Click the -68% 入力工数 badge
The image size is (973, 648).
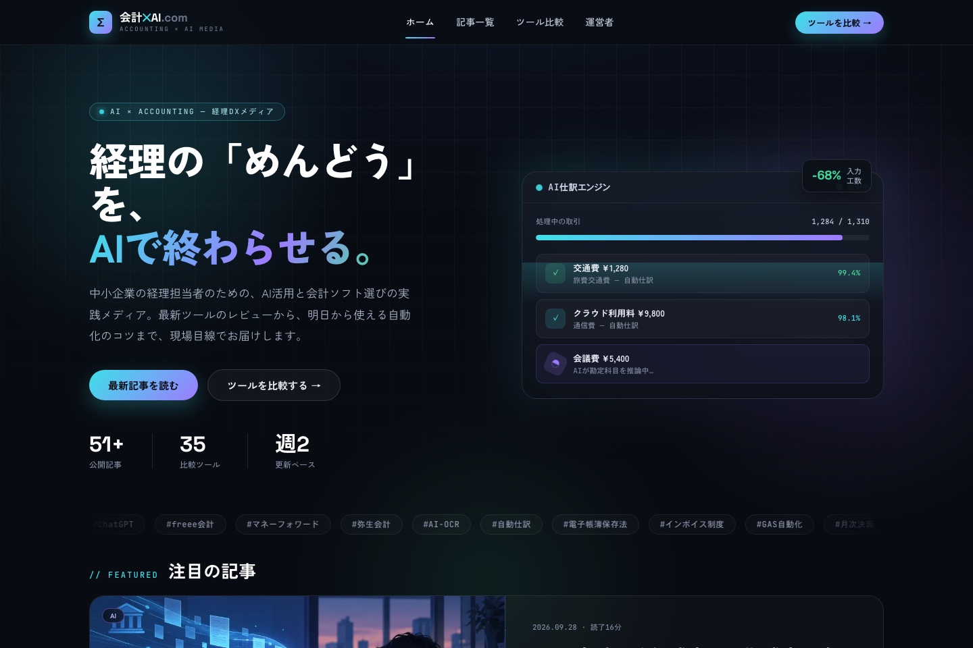[x=837, y=175]
